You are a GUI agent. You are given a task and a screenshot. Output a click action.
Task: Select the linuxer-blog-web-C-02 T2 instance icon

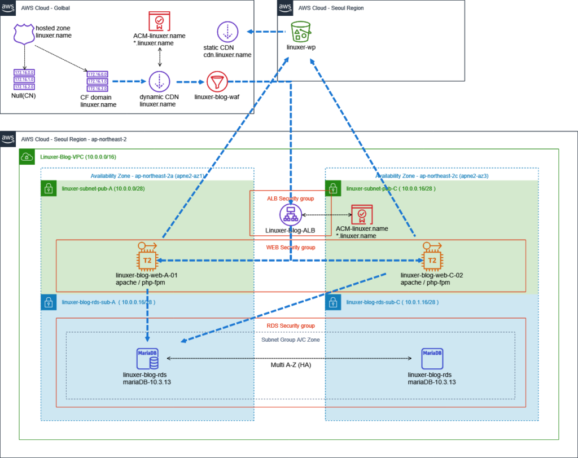tap(431, 259)
